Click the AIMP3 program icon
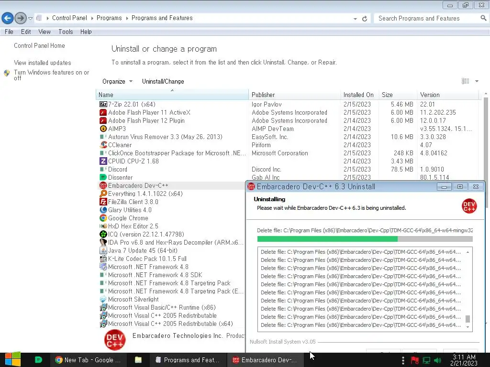Viewport: 490px width, 367px height. 103,129
